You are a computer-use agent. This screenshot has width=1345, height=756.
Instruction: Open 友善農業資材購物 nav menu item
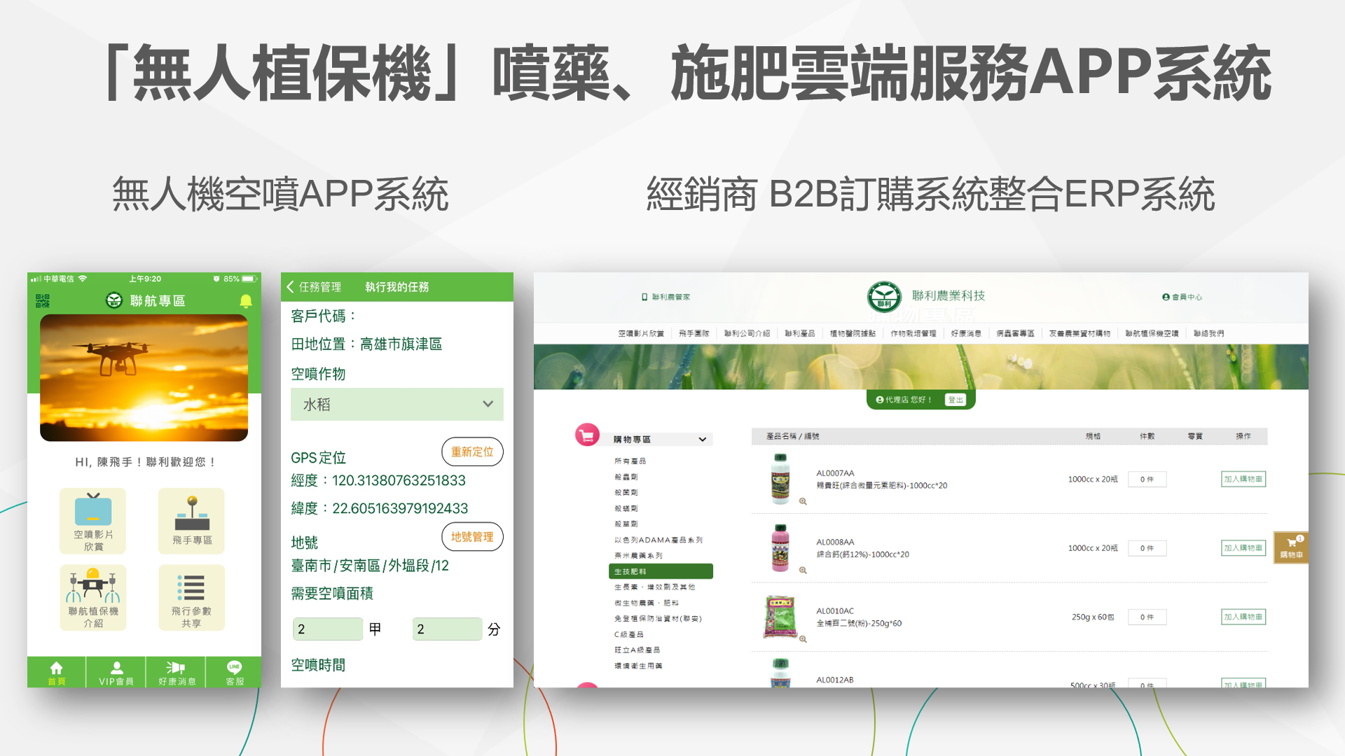[x=1080, y=333]
